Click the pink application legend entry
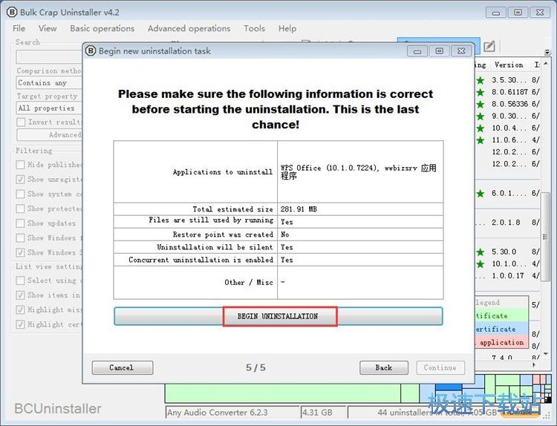 tap(501, 342)
